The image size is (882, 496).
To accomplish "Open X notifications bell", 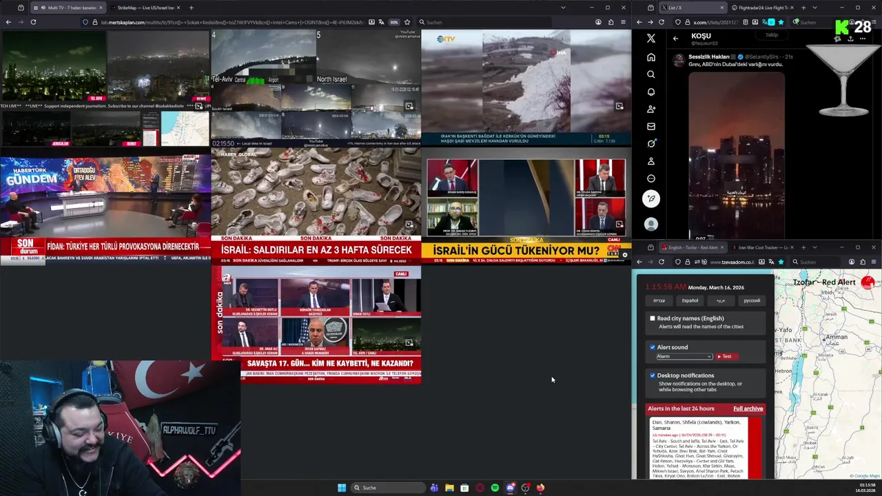I will tap(651, 92).
